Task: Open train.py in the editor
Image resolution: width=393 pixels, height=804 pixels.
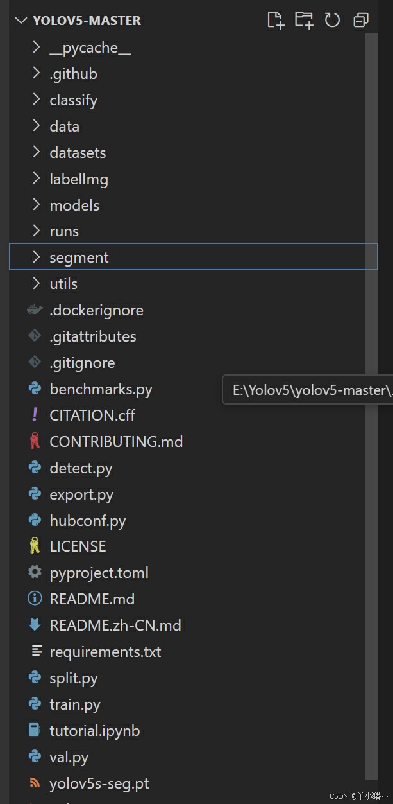Action: tap(75, 704)
